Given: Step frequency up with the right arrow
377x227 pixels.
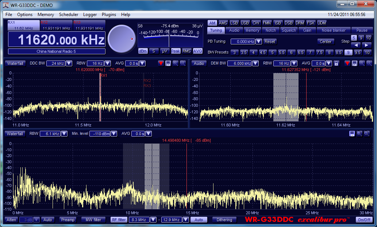Looking at the screenshot, I should pos(366,45).
